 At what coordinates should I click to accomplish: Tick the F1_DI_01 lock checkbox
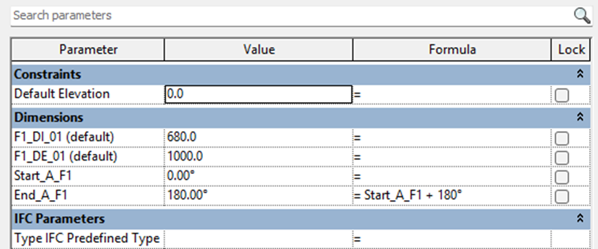click(561, 139)
